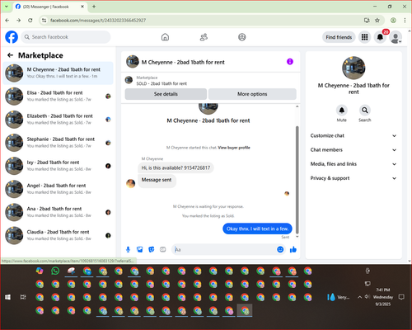Click the browser address bar URL

[98, 21]
